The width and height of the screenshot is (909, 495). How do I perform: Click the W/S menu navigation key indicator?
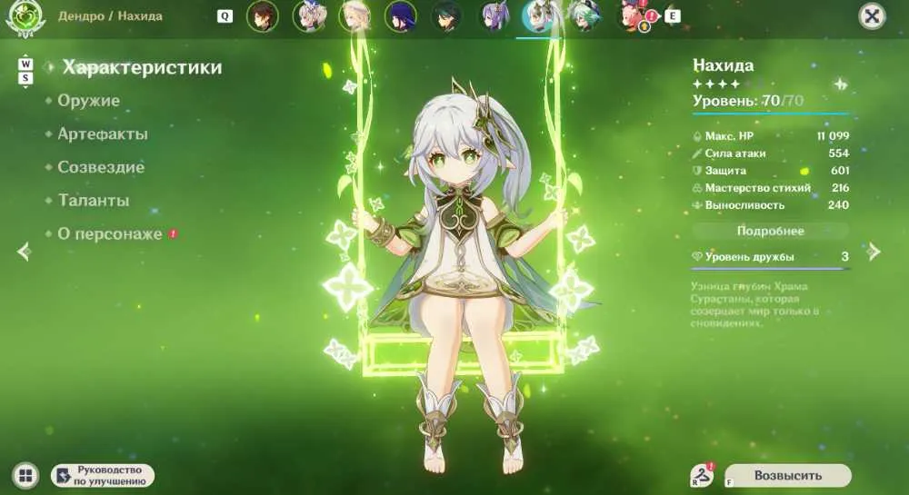[x=25, y=71]
